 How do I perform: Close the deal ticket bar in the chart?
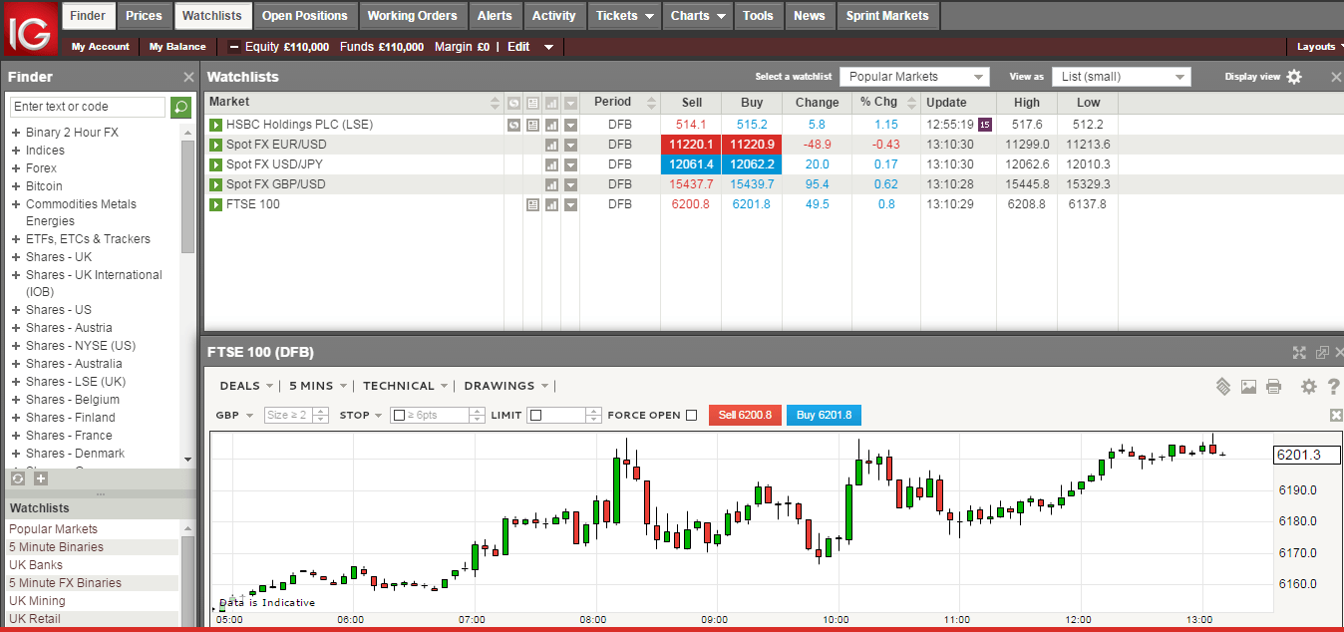click(x=1336, y=416)
